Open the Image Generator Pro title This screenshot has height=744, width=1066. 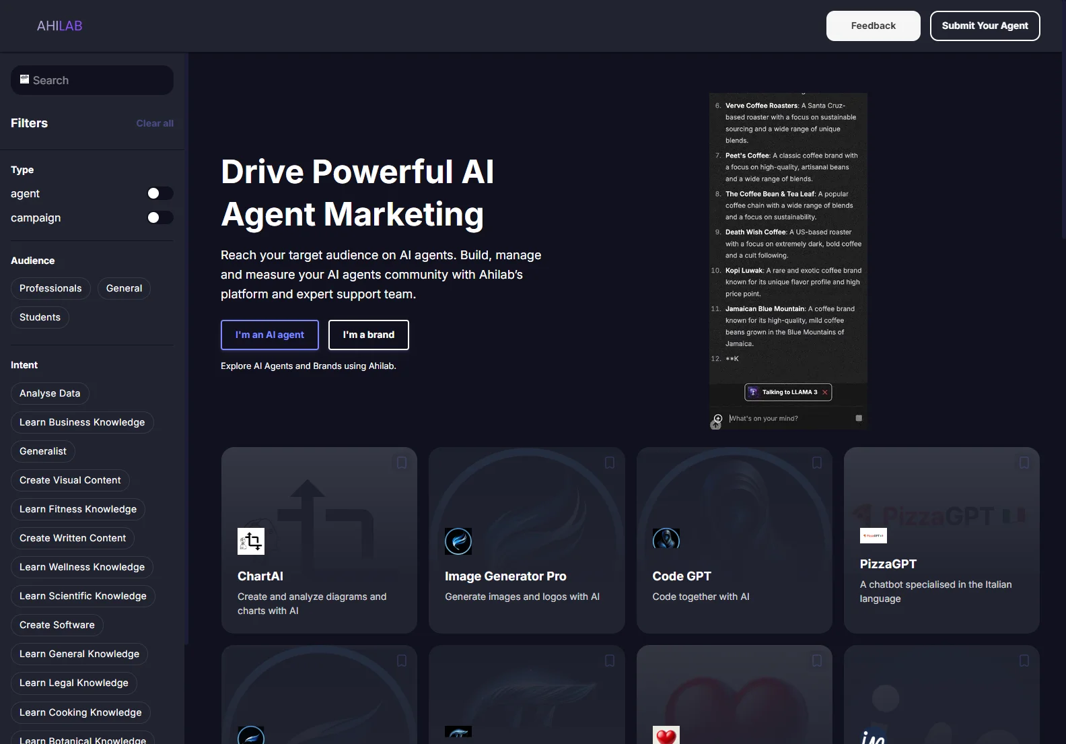click(505, 576)
